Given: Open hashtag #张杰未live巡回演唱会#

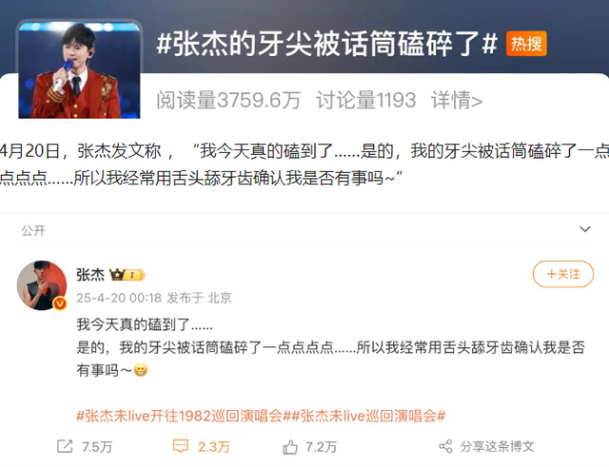Looking at the screenshot, I should [x=368, y=416].
